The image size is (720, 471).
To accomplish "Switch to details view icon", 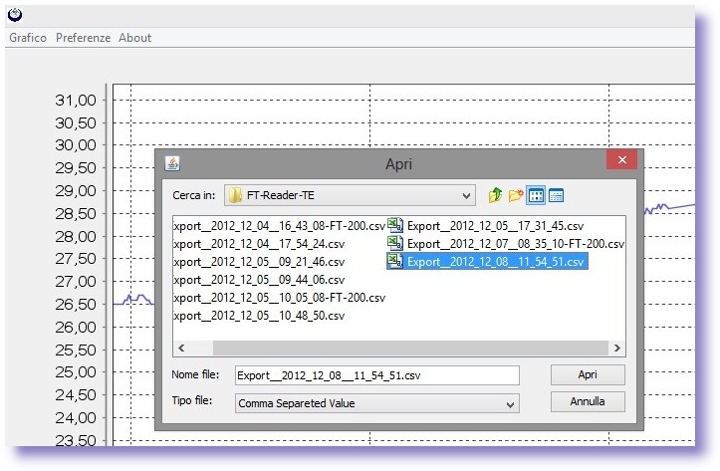I will 556,195.
